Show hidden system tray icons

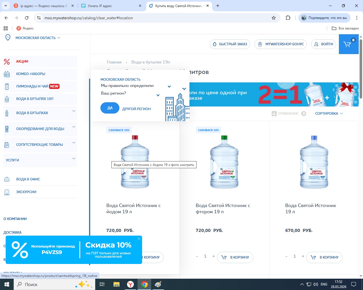[302, 284]
